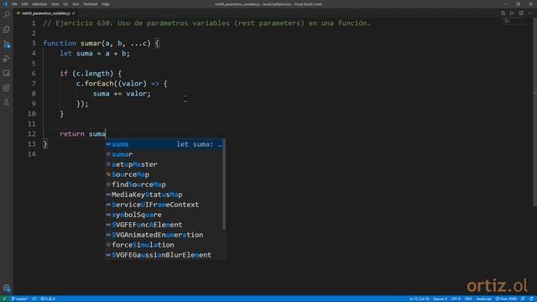Click the feedback icon in status bar
Screen dimensions: 537x302
(523, 299)
